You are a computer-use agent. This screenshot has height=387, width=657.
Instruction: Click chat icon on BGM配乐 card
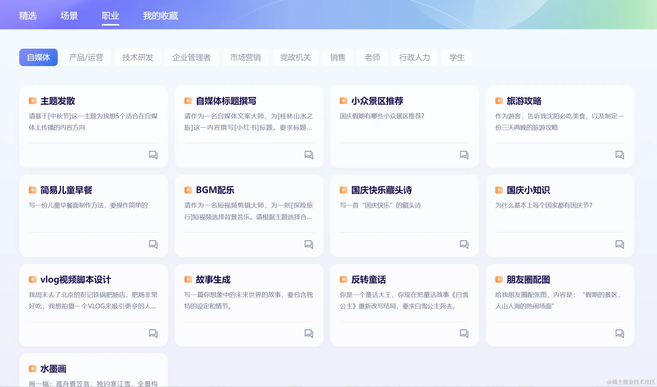[x=309, y=244]
